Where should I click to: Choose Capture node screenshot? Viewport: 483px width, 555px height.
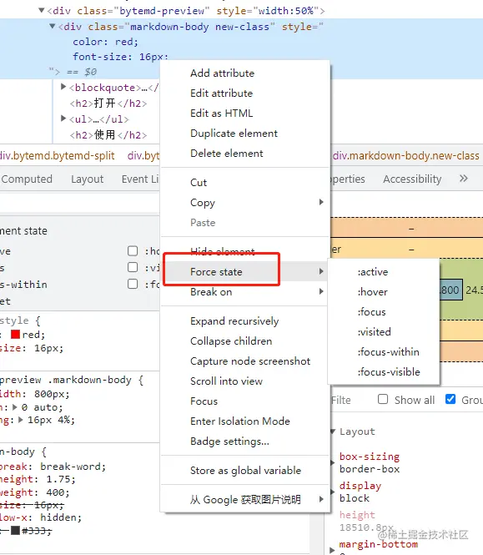tap(245, 361)
